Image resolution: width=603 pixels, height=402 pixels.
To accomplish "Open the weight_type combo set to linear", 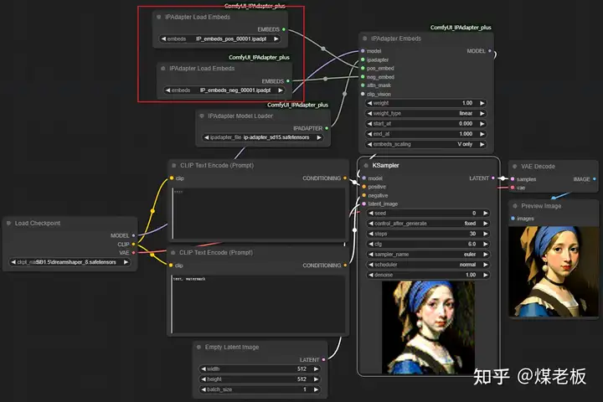I will [425, 114].
